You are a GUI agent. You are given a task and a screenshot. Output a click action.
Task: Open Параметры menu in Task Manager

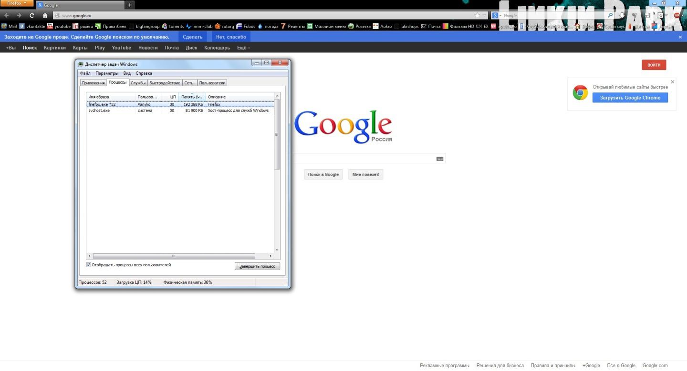click(107, 73)
